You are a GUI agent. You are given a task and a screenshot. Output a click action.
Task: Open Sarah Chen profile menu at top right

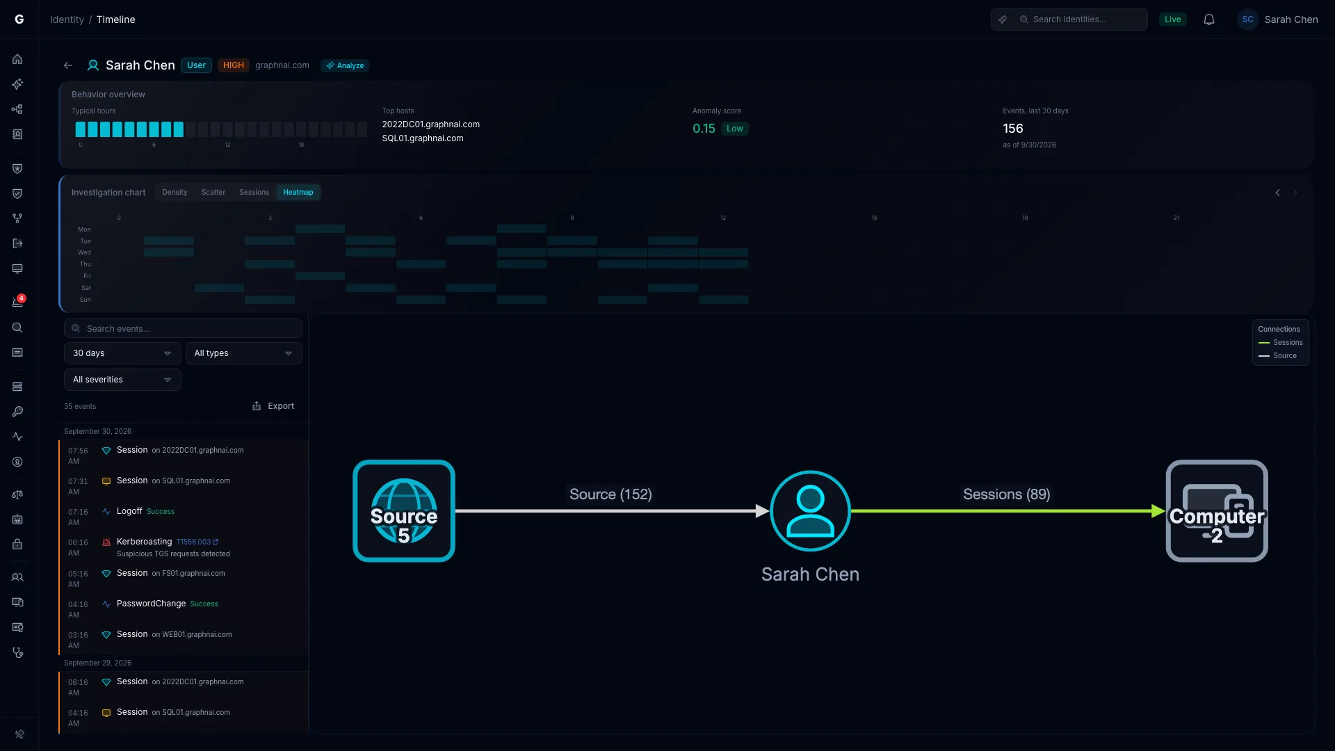click(1278, 19)
